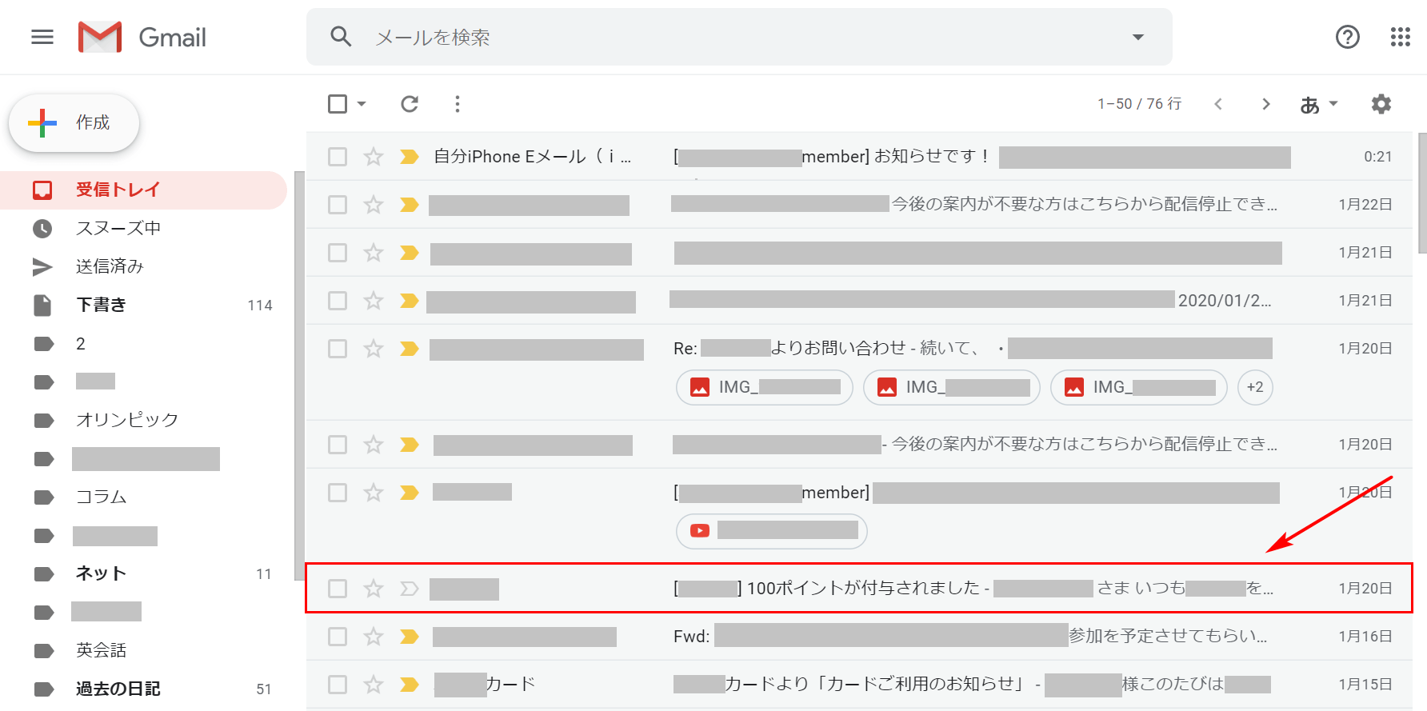
Task: Show the +2 more attachments
Action: (x=1255, y=388)
